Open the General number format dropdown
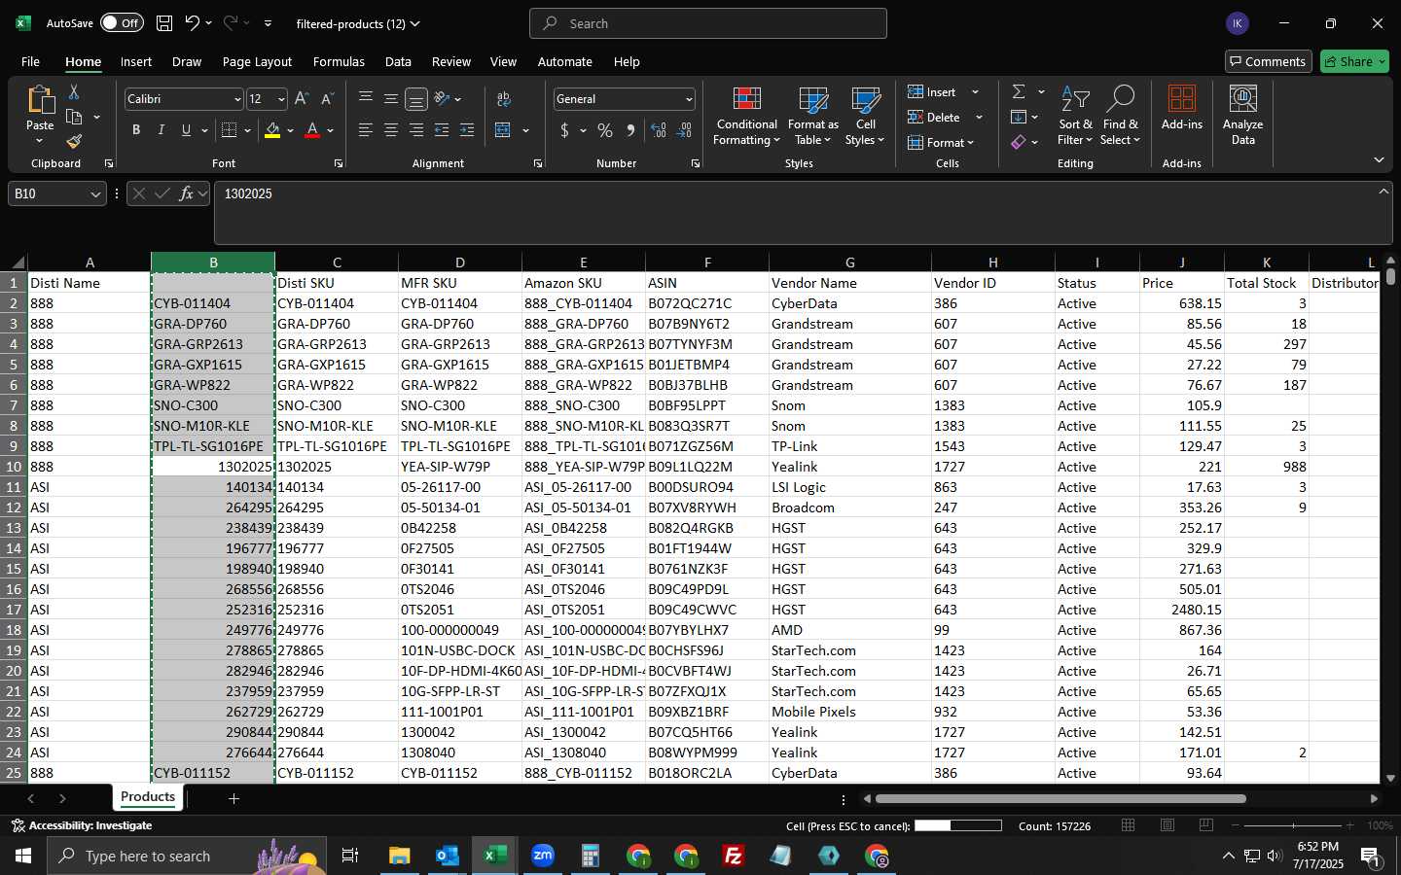1401x875 pixels. pyautogui.click(x=689, y=99)
